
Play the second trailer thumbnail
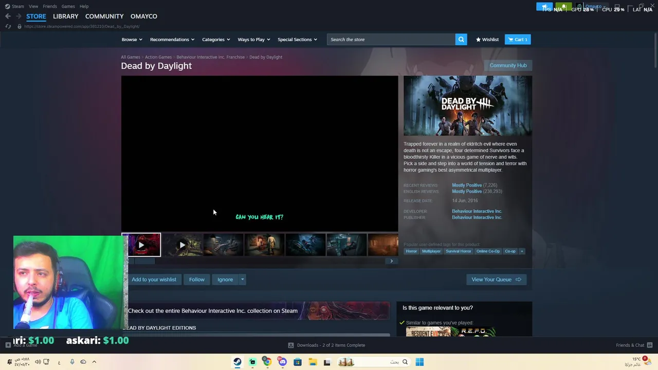tap(182, 245)
